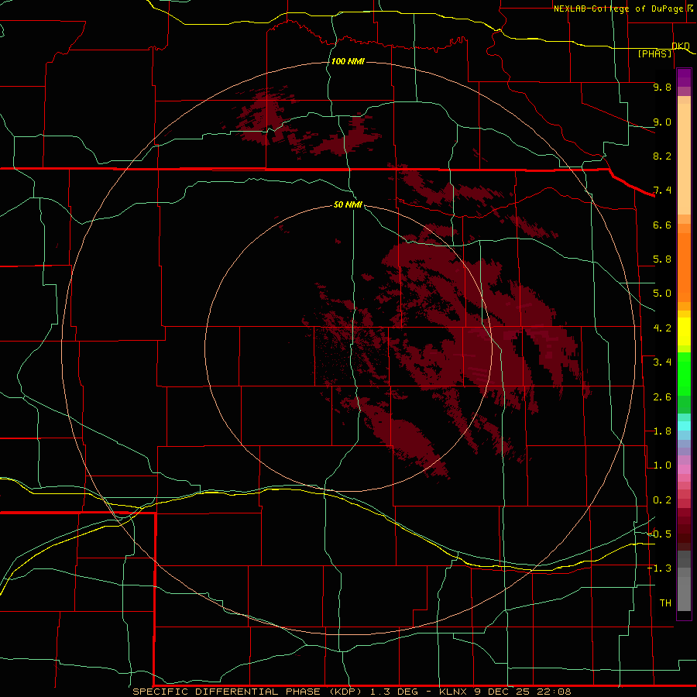Click the 5.8 scale value
Image resolution: width=697 pixels, height=697 pixels.
coord(662,259)
